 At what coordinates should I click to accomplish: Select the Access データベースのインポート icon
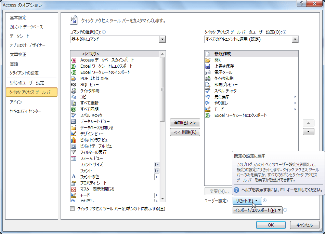pos(74,60)
